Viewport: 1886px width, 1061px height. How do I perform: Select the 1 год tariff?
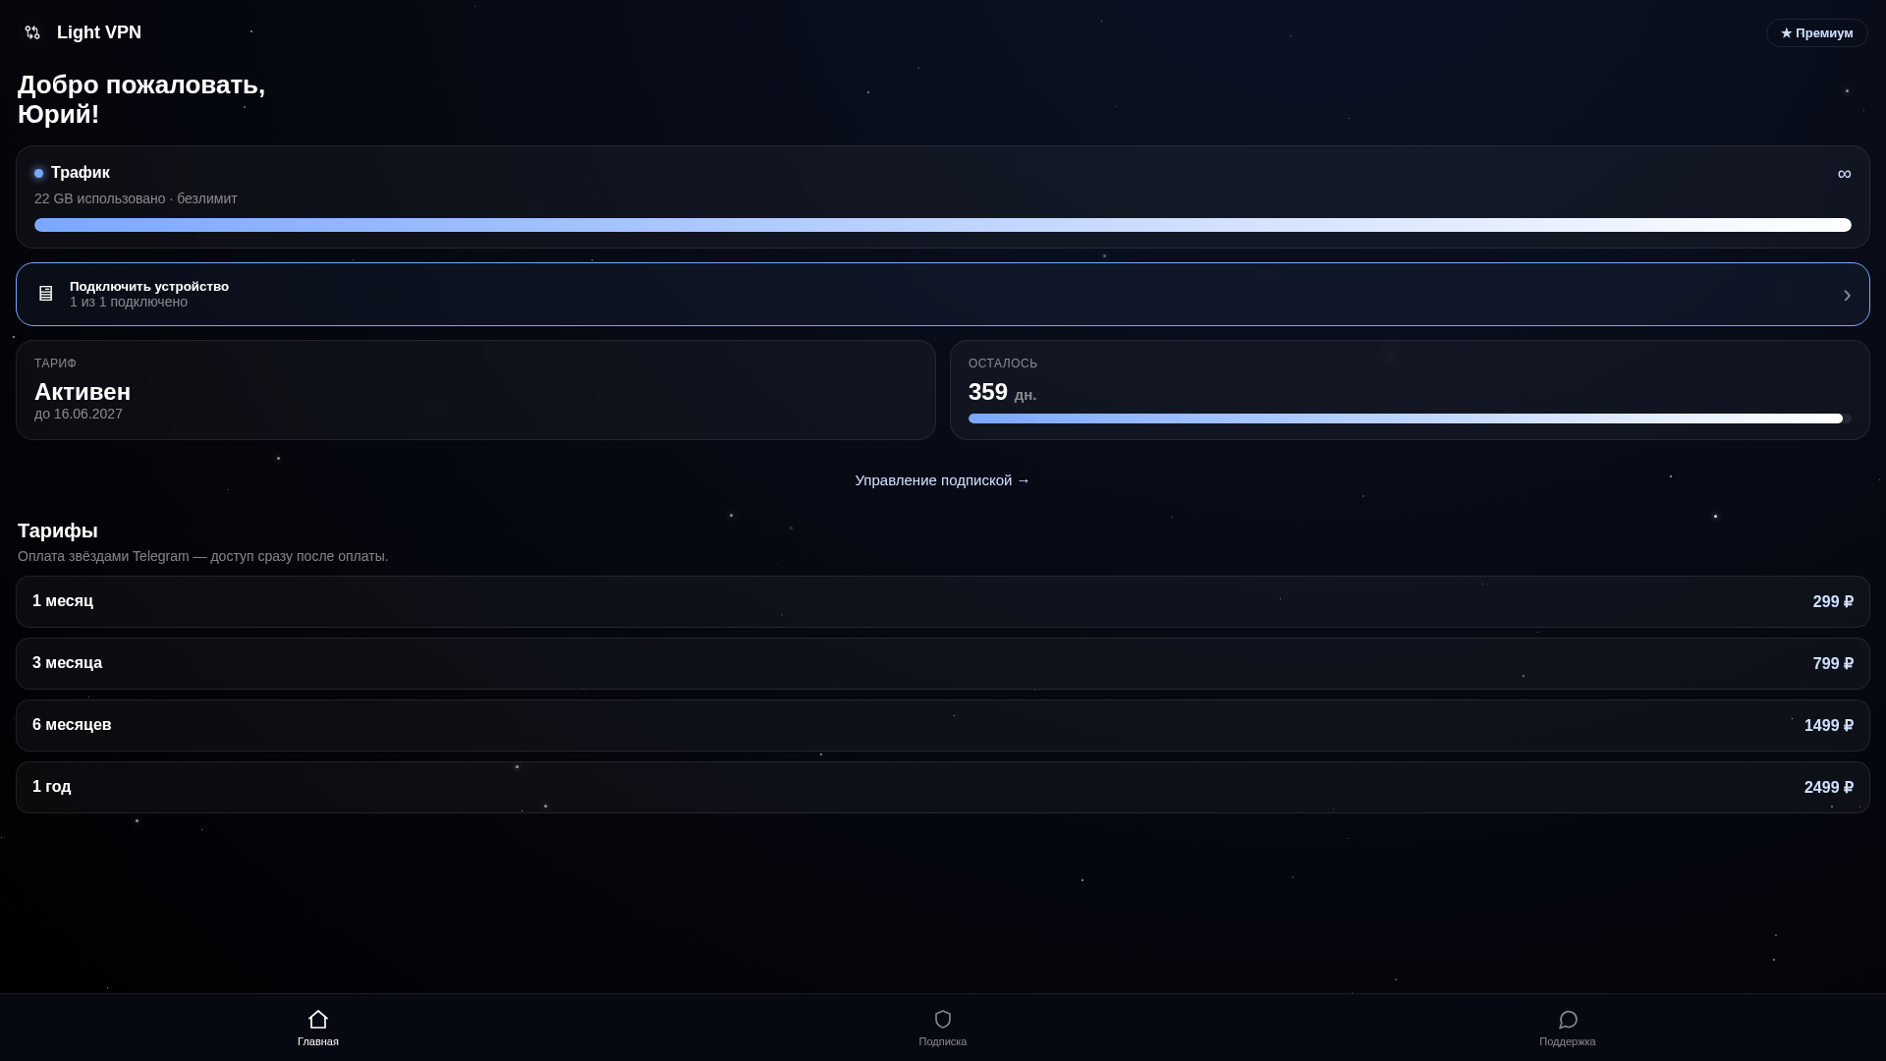tap(942, 787)
